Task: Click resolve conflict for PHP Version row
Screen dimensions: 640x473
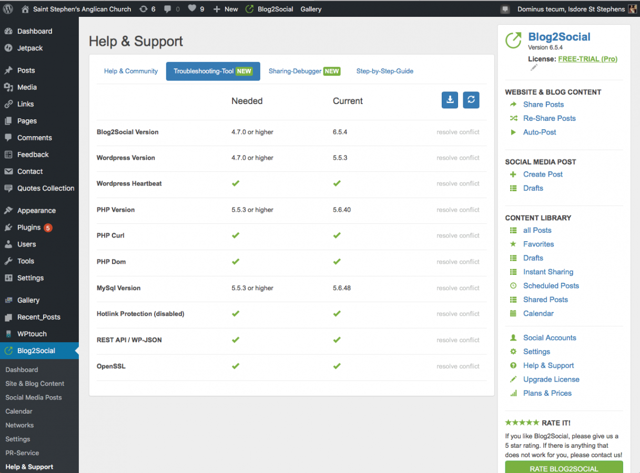Action: [x=458, y=210]
